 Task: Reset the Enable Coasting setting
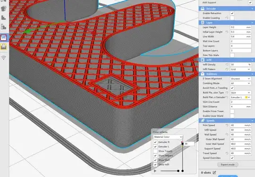tap(227, 18)
